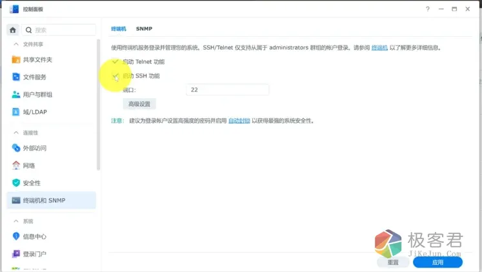Close the Control Panel window
The height and width of the screenshot is (272, 482).
point(468,9)
